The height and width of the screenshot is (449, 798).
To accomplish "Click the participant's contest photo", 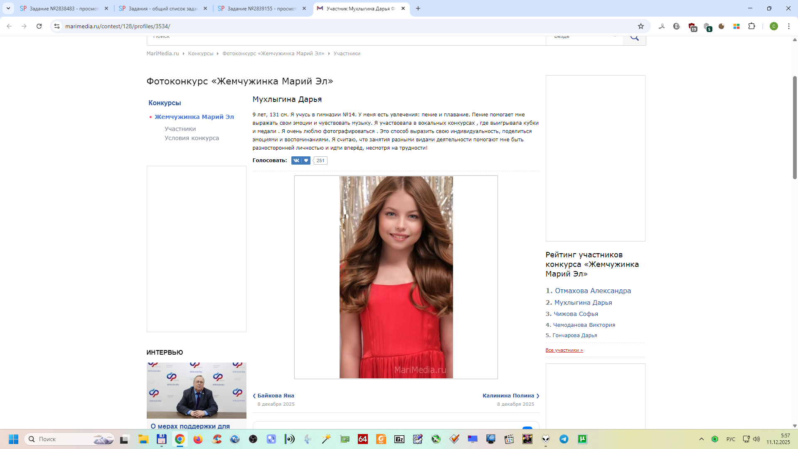I will [396, 277].
